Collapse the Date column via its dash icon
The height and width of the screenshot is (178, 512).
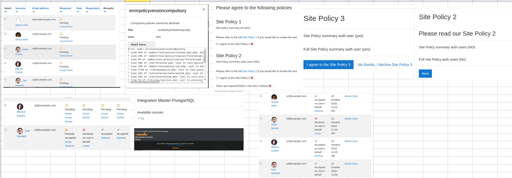pyautogui.click(x=78, y=12)
